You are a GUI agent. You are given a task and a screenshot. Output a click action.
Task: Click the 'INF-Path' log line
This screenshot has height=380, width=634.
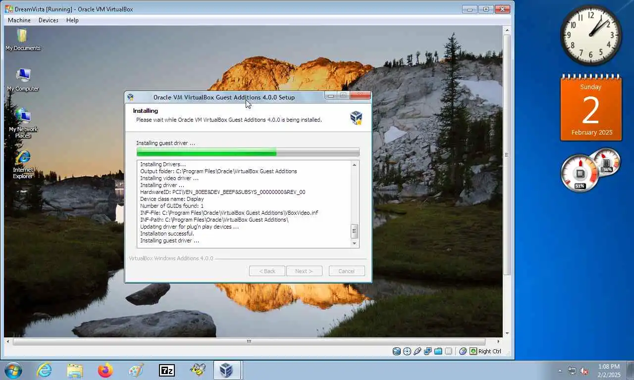214,220
